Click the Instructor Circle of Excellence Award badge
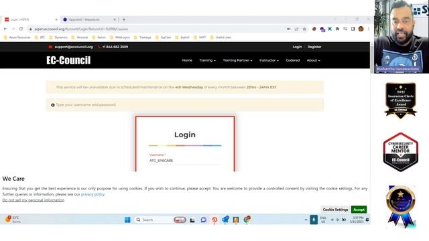 tap(401, 100)
